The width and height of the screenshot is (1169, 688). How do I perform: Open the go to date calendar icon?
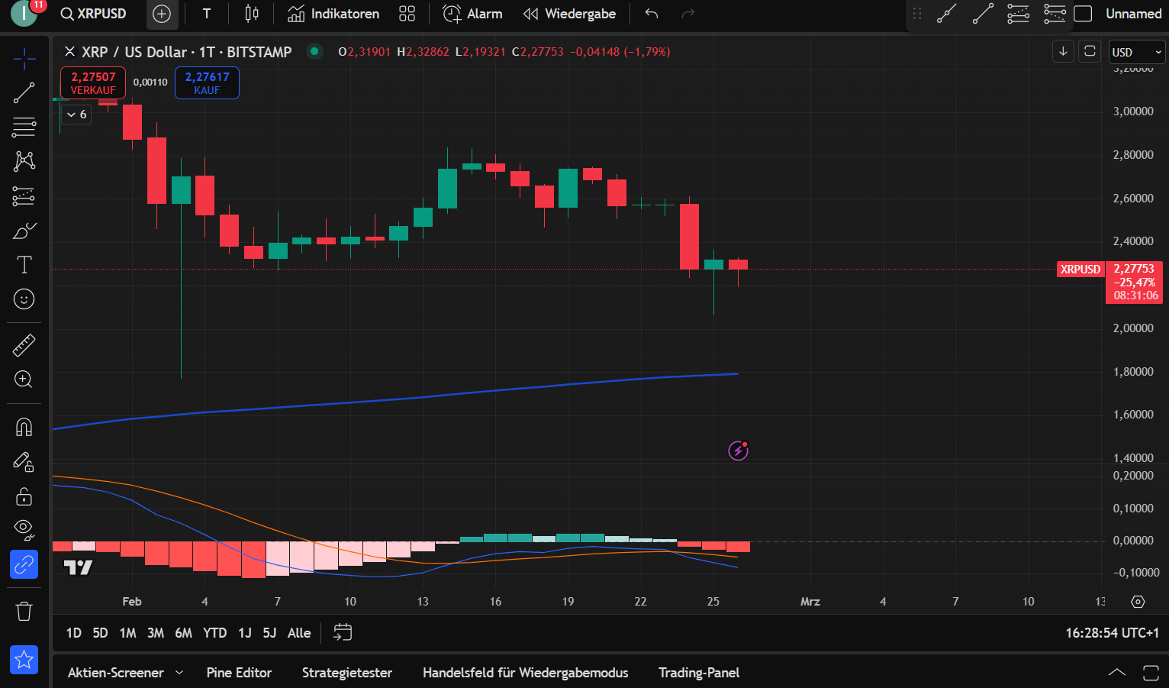coord(343,632)
